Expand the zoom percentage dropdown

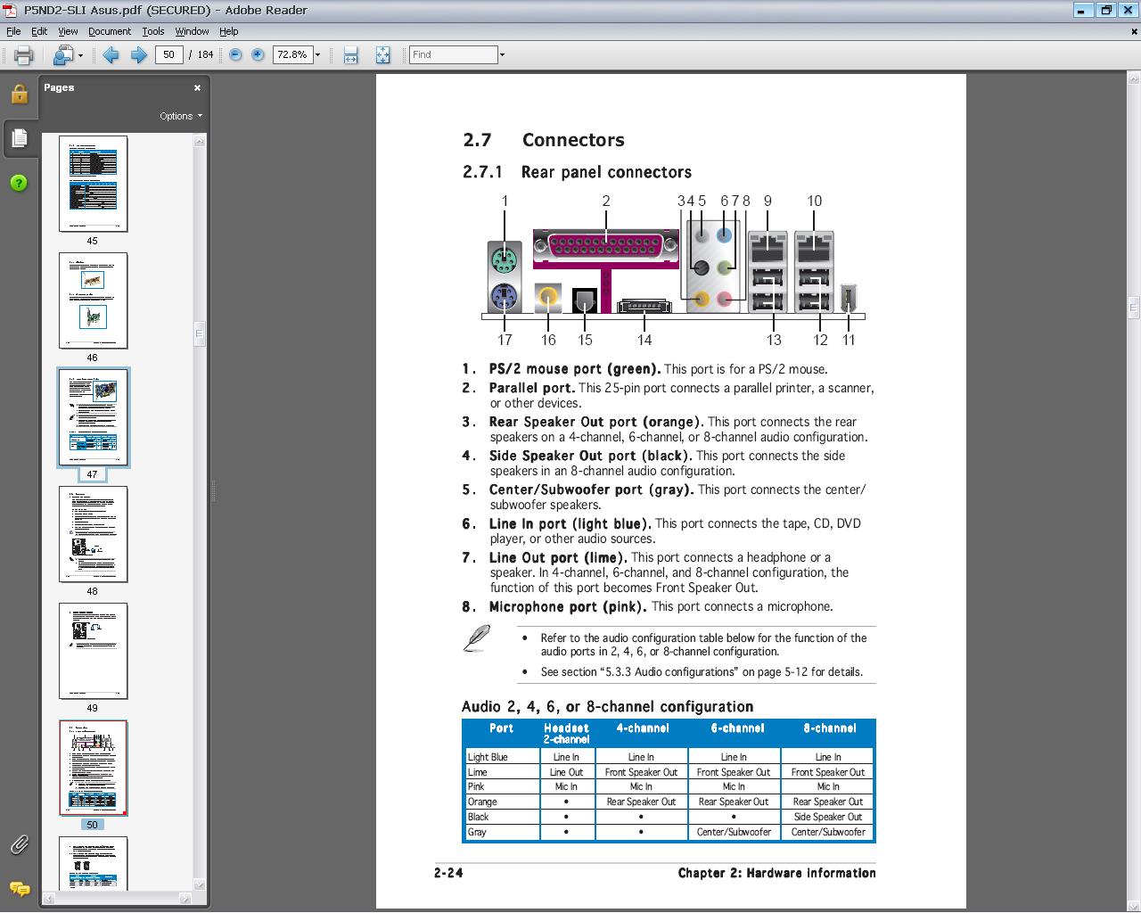coord(317,55)
